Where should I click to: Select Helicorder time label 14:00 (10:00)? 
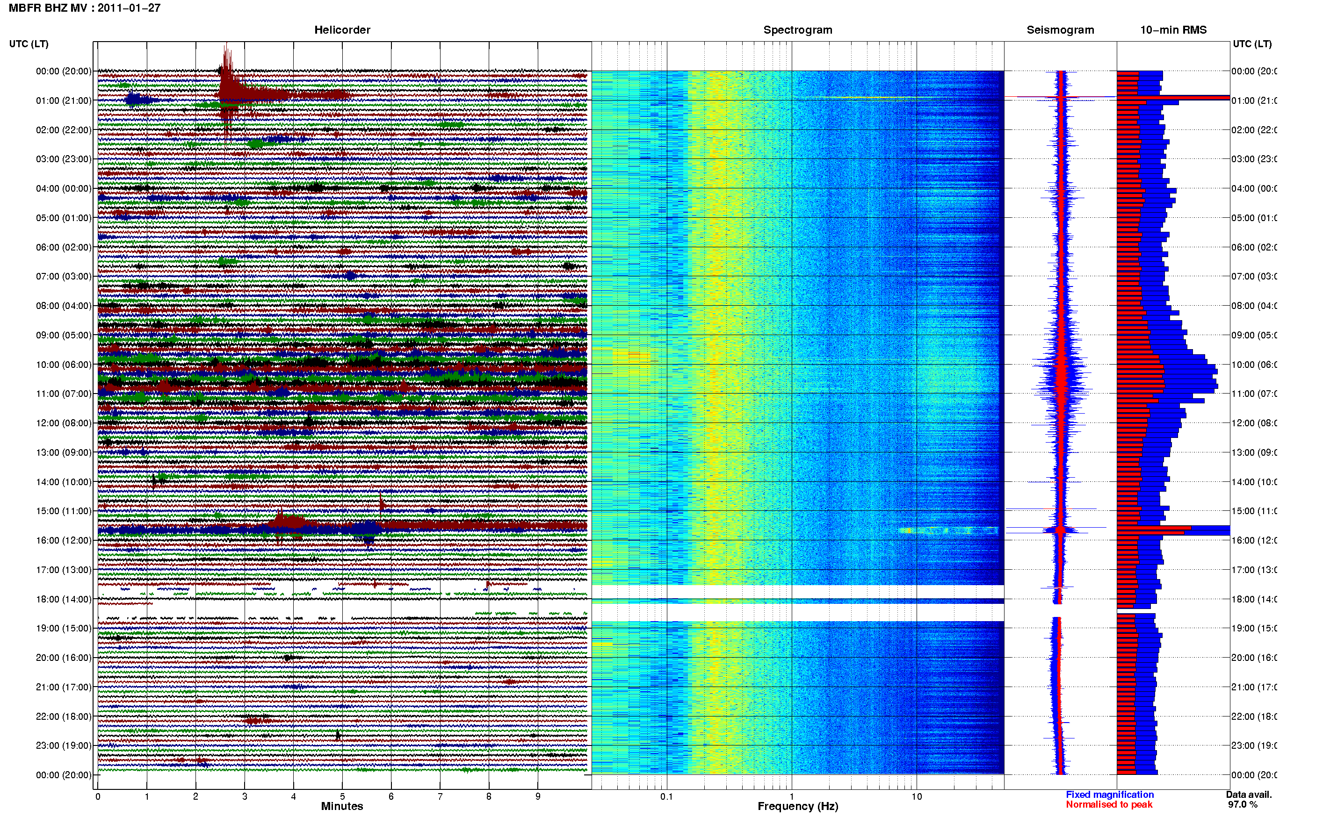[64, 482]
